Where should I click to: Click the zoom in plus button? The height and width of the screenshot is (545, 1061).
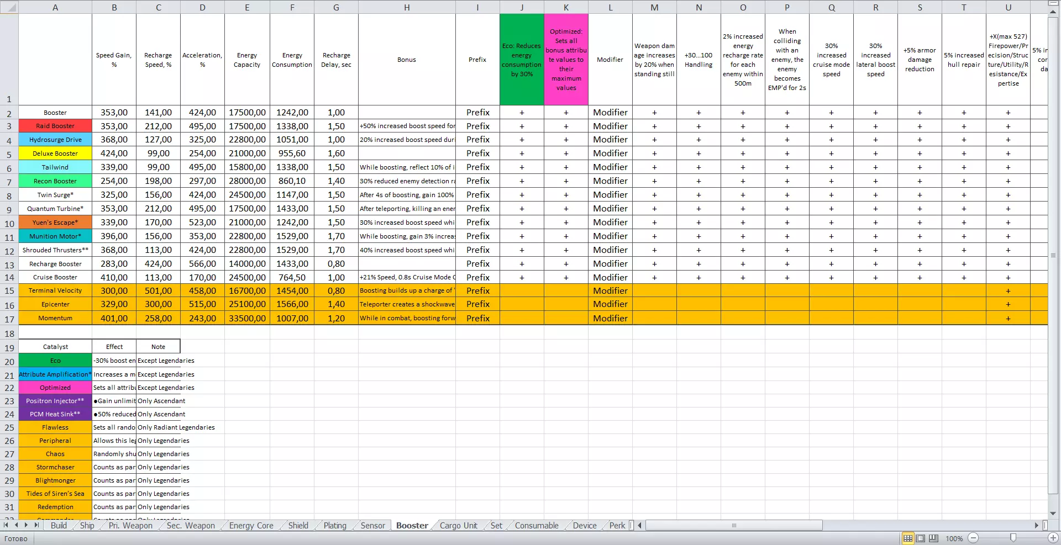point(1053,538)
